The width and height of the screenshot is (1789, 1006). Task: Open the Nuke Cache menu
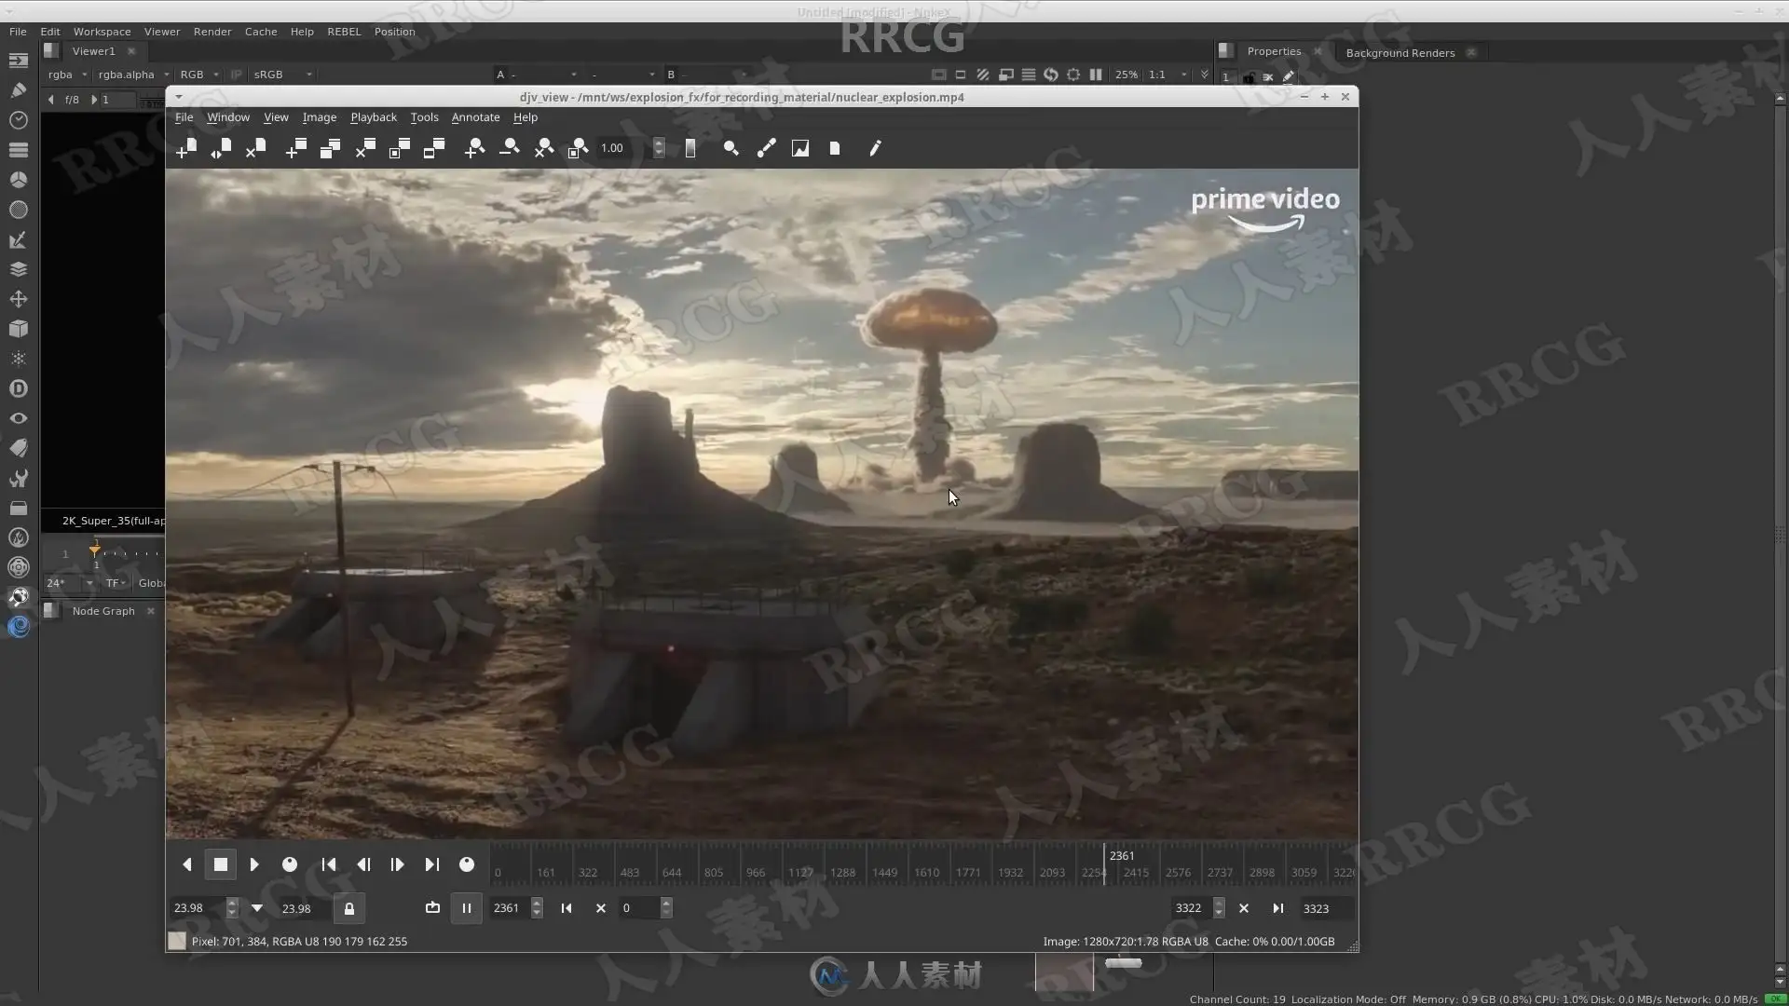click(x=261, y=32)
